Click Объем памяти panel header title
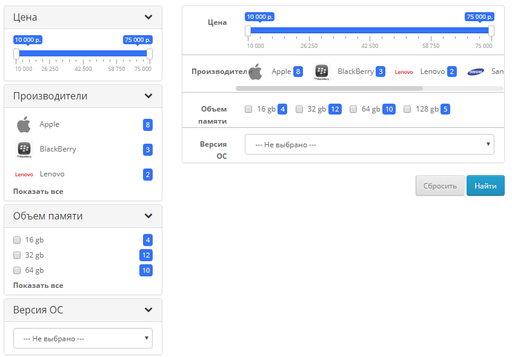 tap(48, 216)
